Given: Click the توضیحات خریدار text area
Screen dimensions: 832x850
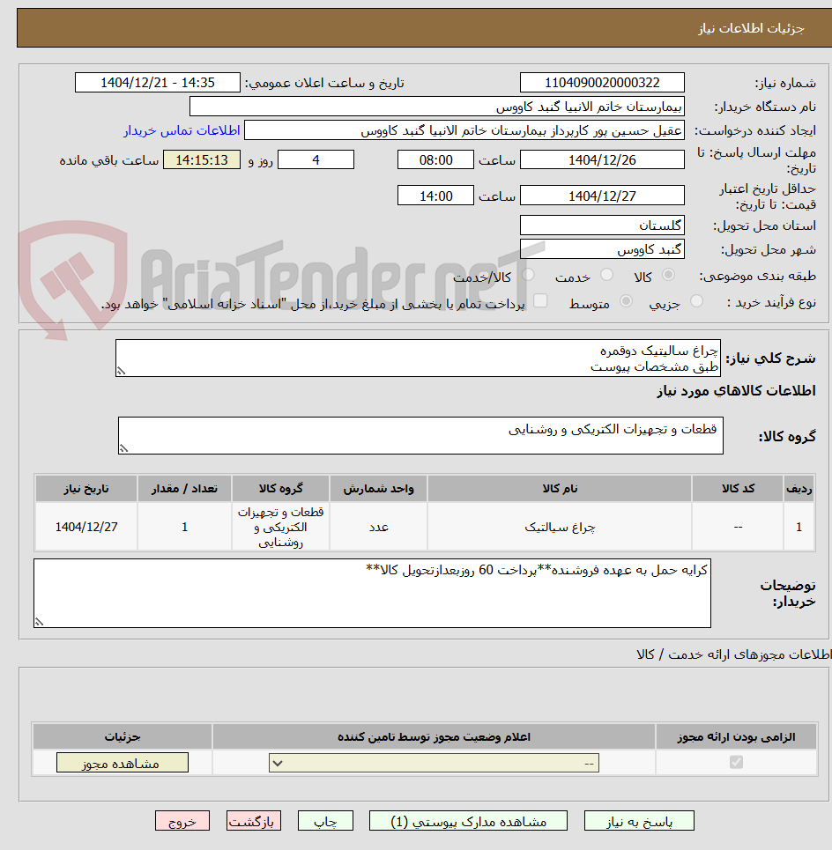Looking at the screenshot, I should [x=372, y=593].
